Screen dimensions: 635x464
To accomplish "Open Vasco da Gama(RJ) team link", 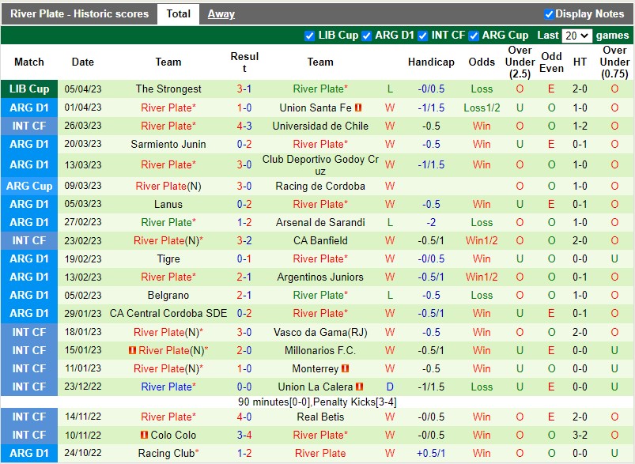I will 320,333.
